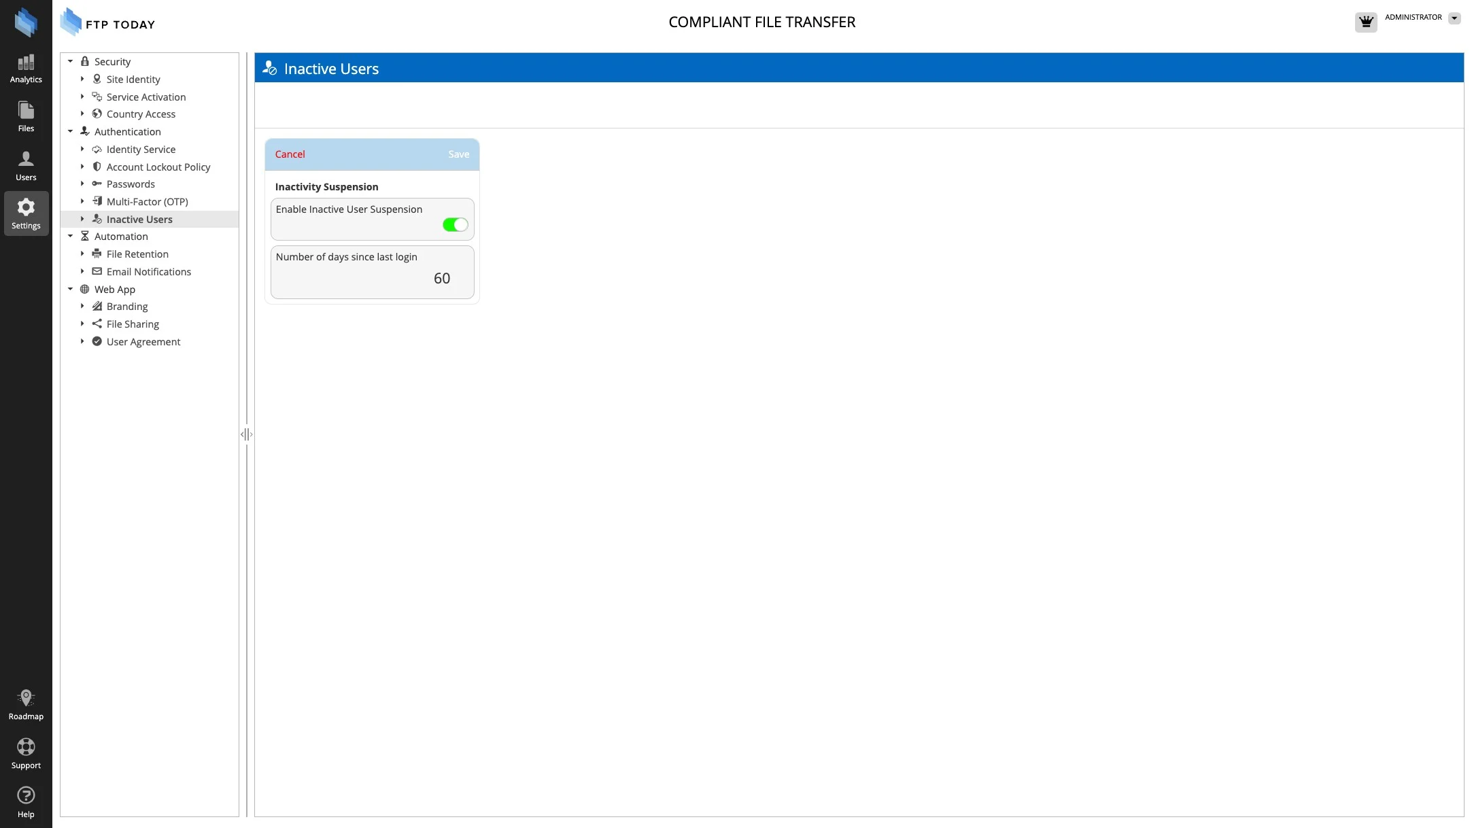Select Account Lockout Policy in tree
The image size is (1472, 828).
click(x=158, y=167)
